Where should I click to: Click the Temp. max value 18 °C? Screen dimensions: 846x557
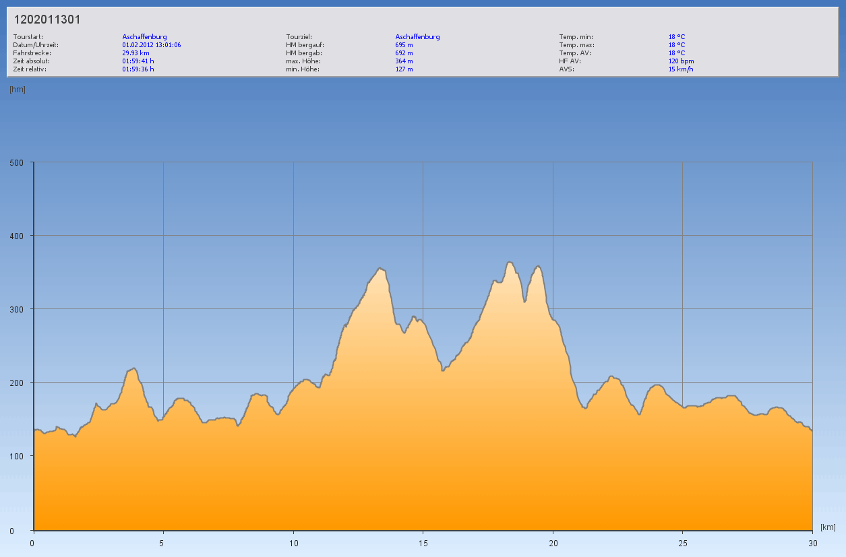click(x=677, y=45)
